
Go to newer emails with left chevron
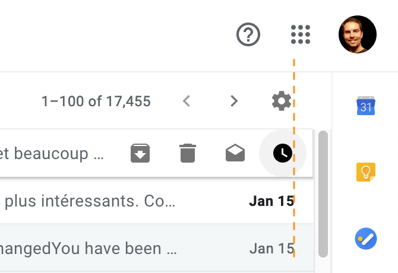point(187,101)
